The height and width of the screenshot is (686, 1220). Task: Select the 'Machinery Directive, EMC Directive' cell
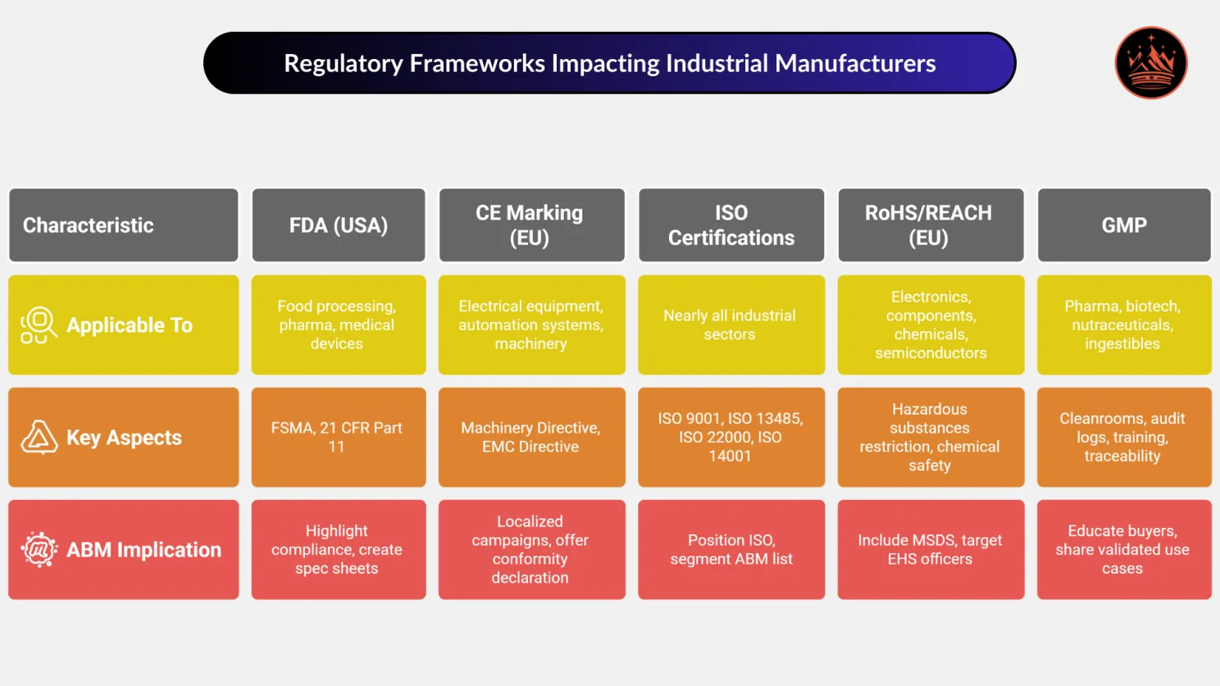click(531, 437)
